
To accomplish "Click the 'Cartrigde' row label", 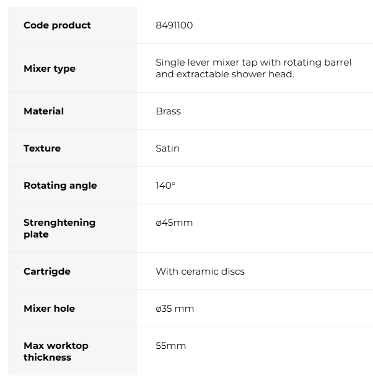I will click(47, 272).
